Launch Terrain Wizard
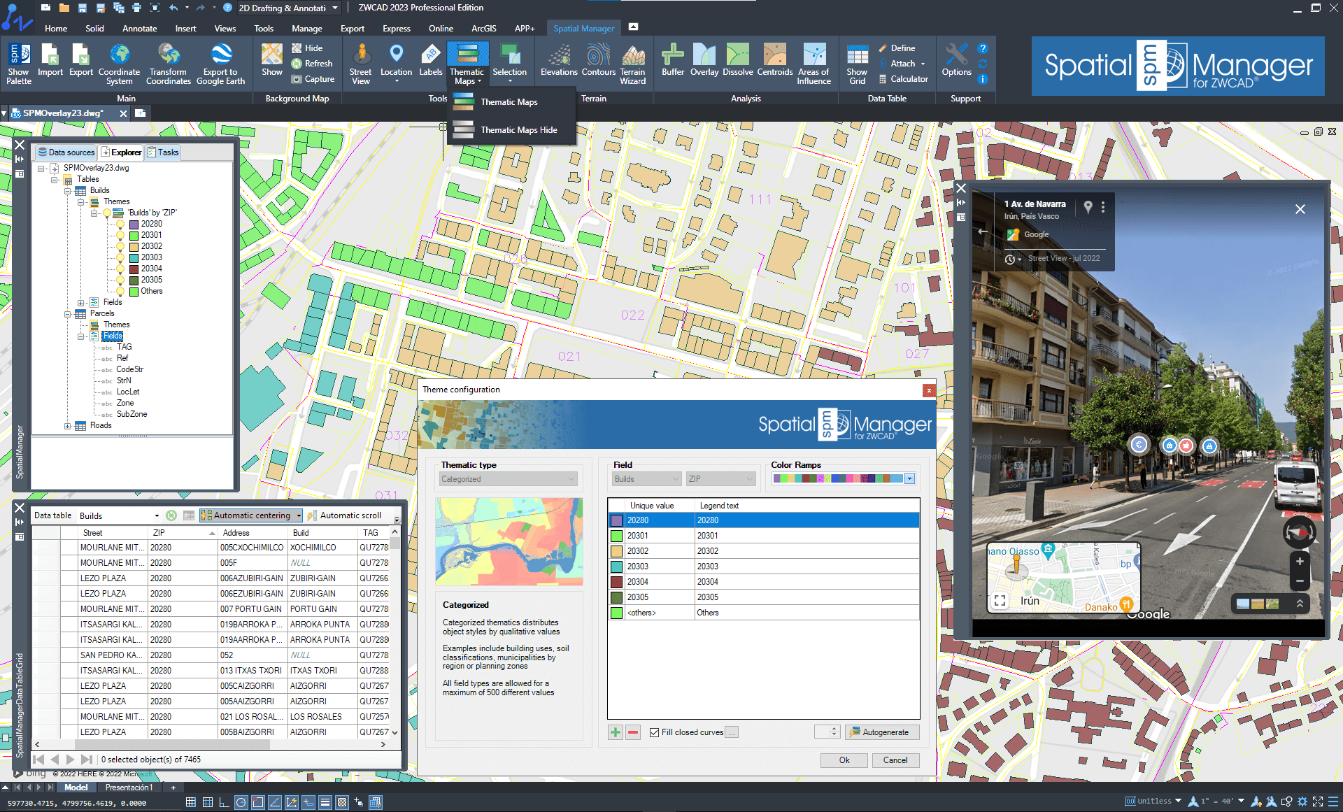 pyautogui.click(x=633, y=64)
